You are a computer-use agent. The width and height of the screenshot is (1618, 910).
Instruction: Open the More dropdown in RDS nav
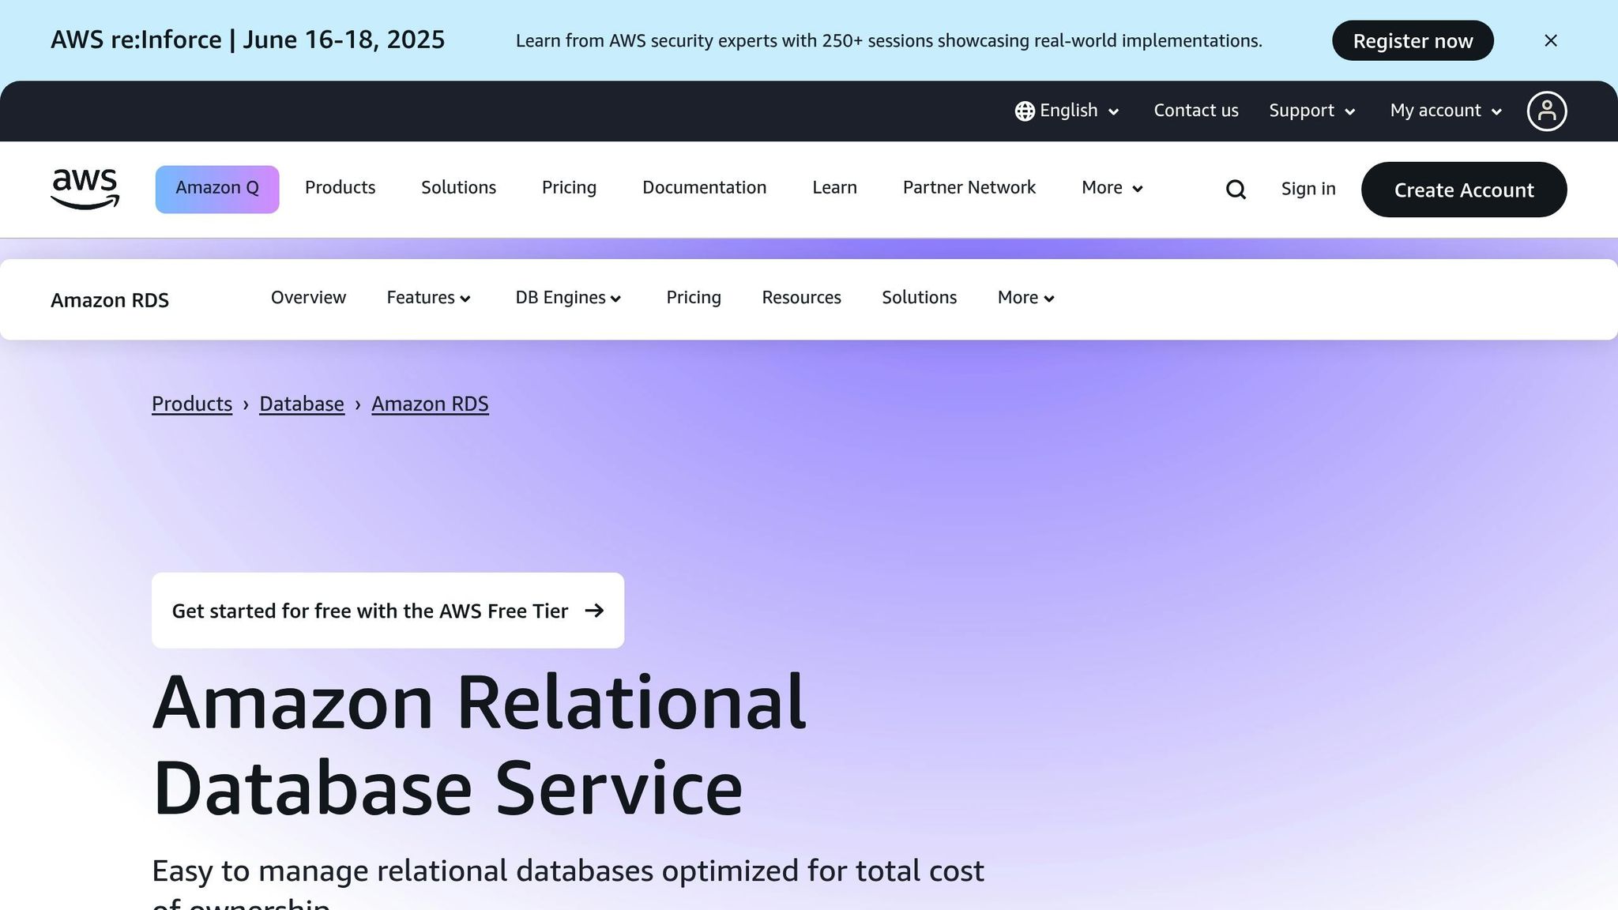coord(1026,298)
